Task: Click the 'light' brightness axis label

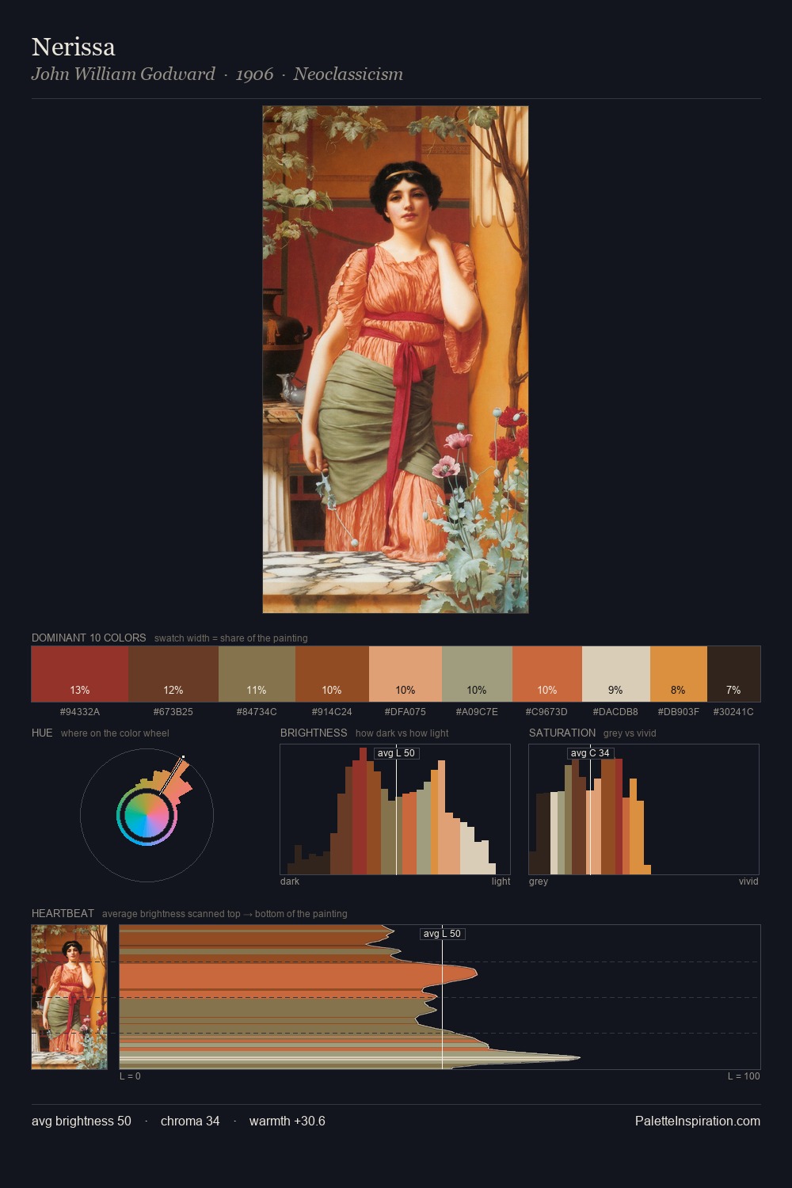Action: point(501,881)
